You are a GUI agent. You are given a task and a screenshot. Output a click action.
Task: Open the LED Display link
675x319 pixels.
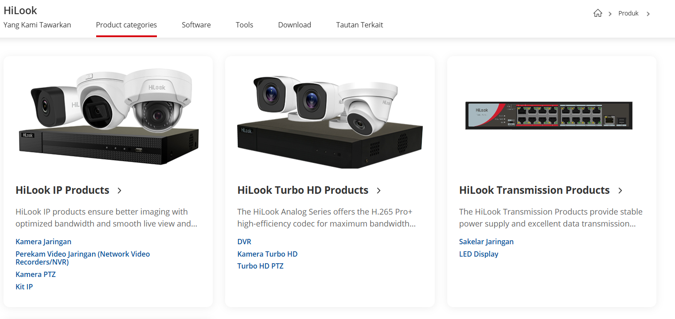coord(479,254)
